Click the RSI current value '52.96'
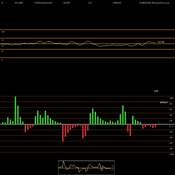This screenshot has height=175, width=175. click(161, 42)
